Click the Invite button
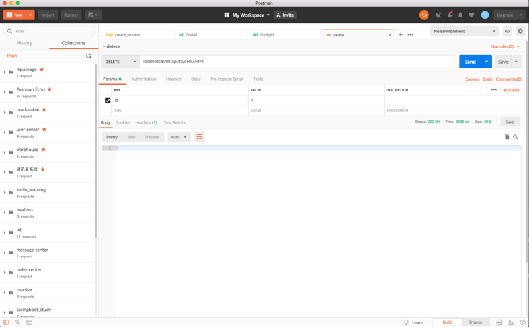The width and height of the screenshot is (529, 327). [285, 15]
